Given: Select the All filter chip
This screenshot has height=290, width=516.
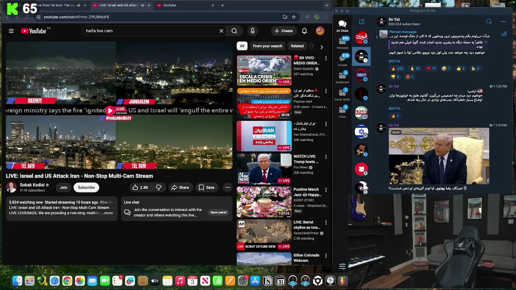Looking at the screenshot, I should coord(242,46).
